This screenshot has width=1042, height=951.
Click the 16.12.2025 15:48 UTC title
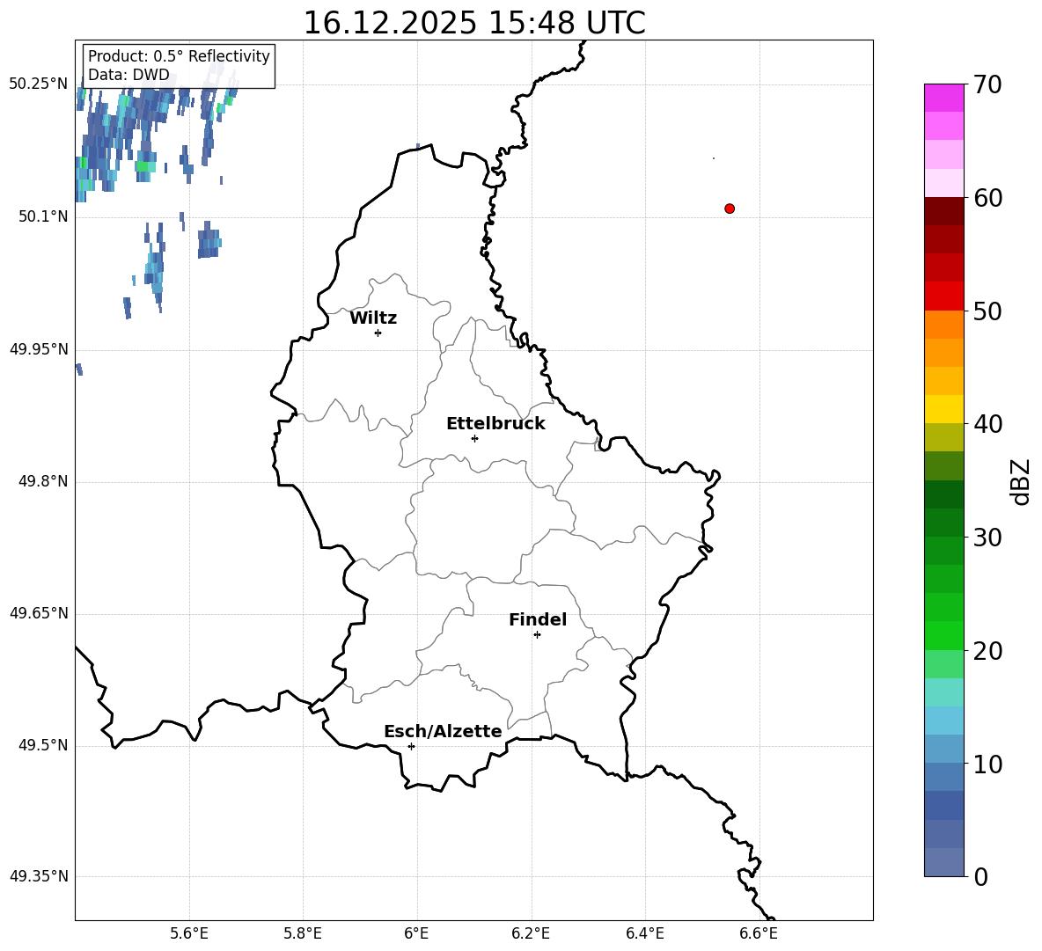point(474,23)
